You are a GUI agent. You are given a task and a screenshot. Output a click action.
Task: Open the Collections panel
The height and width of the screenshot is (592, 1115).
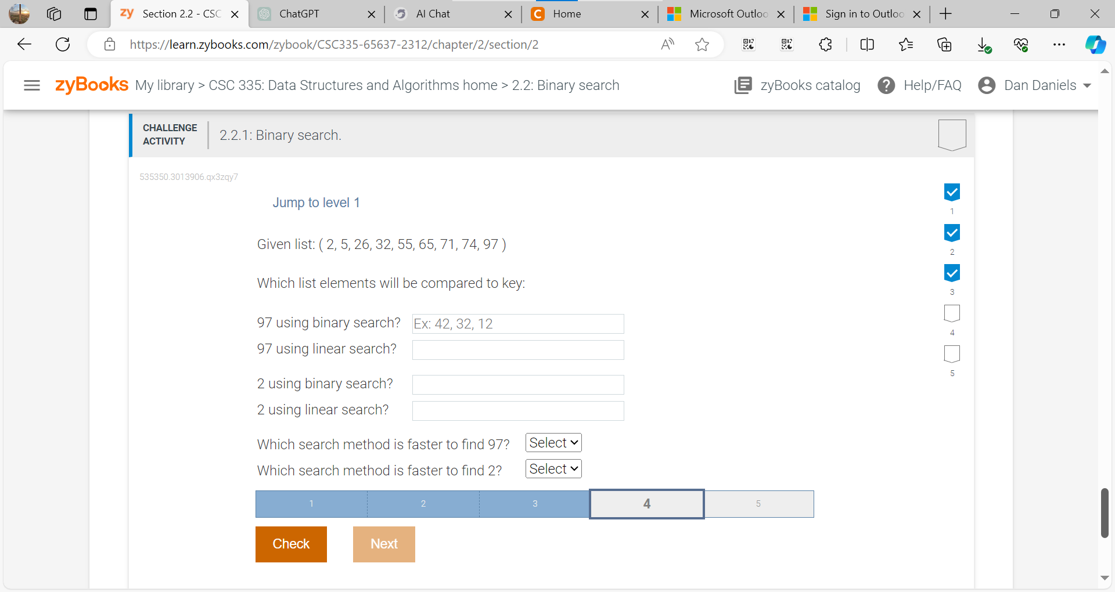[944, 44]
